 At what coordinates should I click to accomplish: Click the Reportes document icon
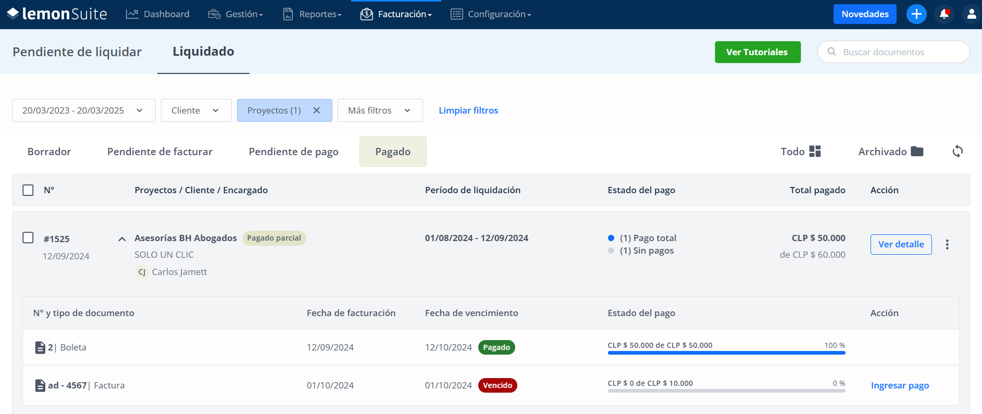[x=288, y=14]
